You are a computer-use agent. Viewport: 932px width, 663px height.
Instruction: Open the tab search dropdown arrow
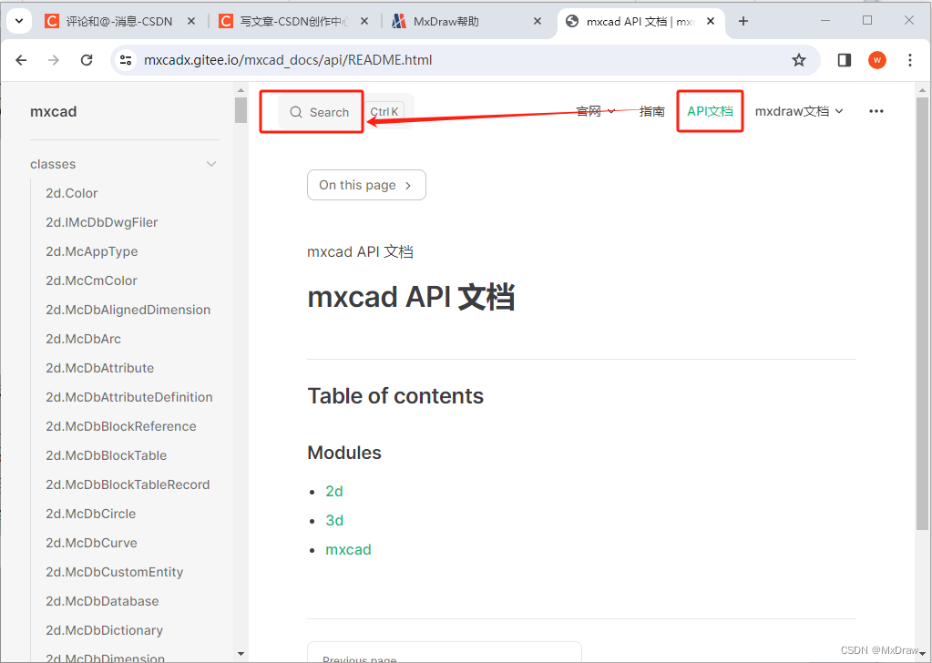click(19, 21)
